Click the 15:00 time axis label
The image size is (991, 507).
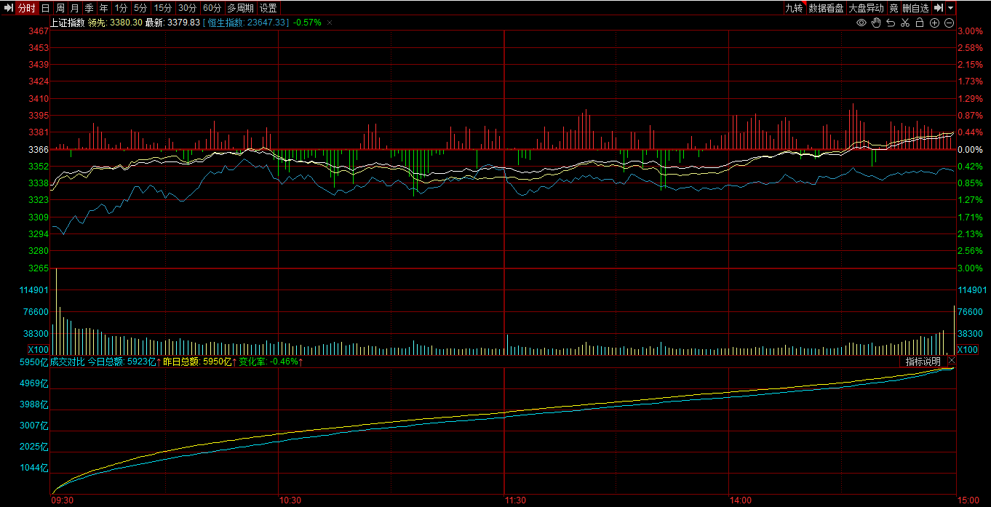968,500
